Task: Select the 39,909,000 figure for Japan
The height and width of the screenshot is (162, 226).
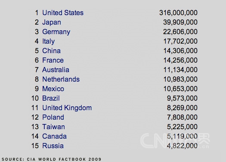Action: pyautogui.click(x=180, y=22)
